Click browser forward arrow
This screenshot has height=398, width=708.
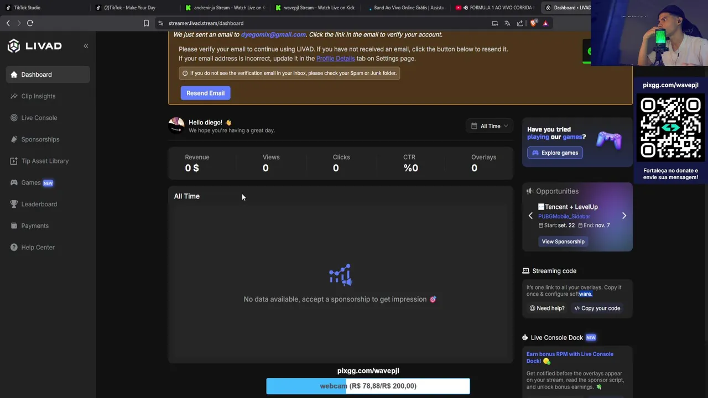click(19, 23)
